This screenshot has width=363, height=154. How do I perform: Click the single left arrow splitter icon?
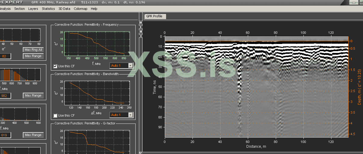(140, 36)
